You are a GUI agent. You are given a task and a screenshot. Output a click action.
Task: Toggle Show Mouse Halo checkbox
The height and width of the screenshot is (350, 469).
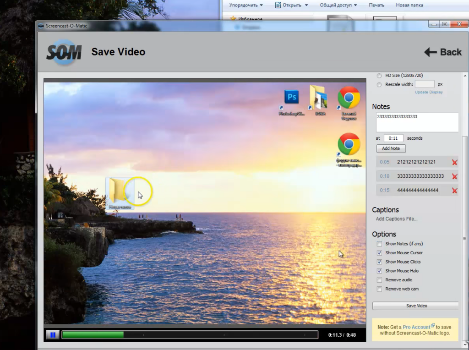pos(379,271)
